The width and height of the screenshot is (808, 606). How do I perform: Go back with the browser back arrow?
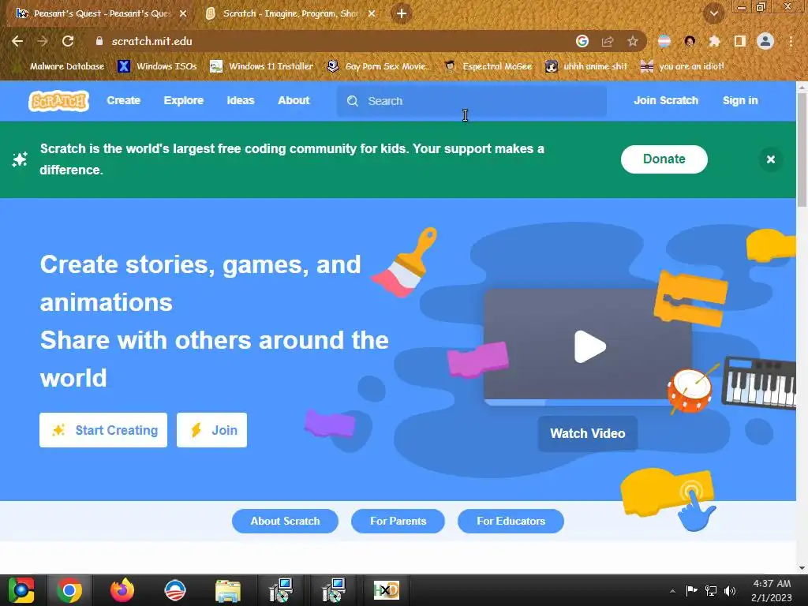click(x=17, y=41)
